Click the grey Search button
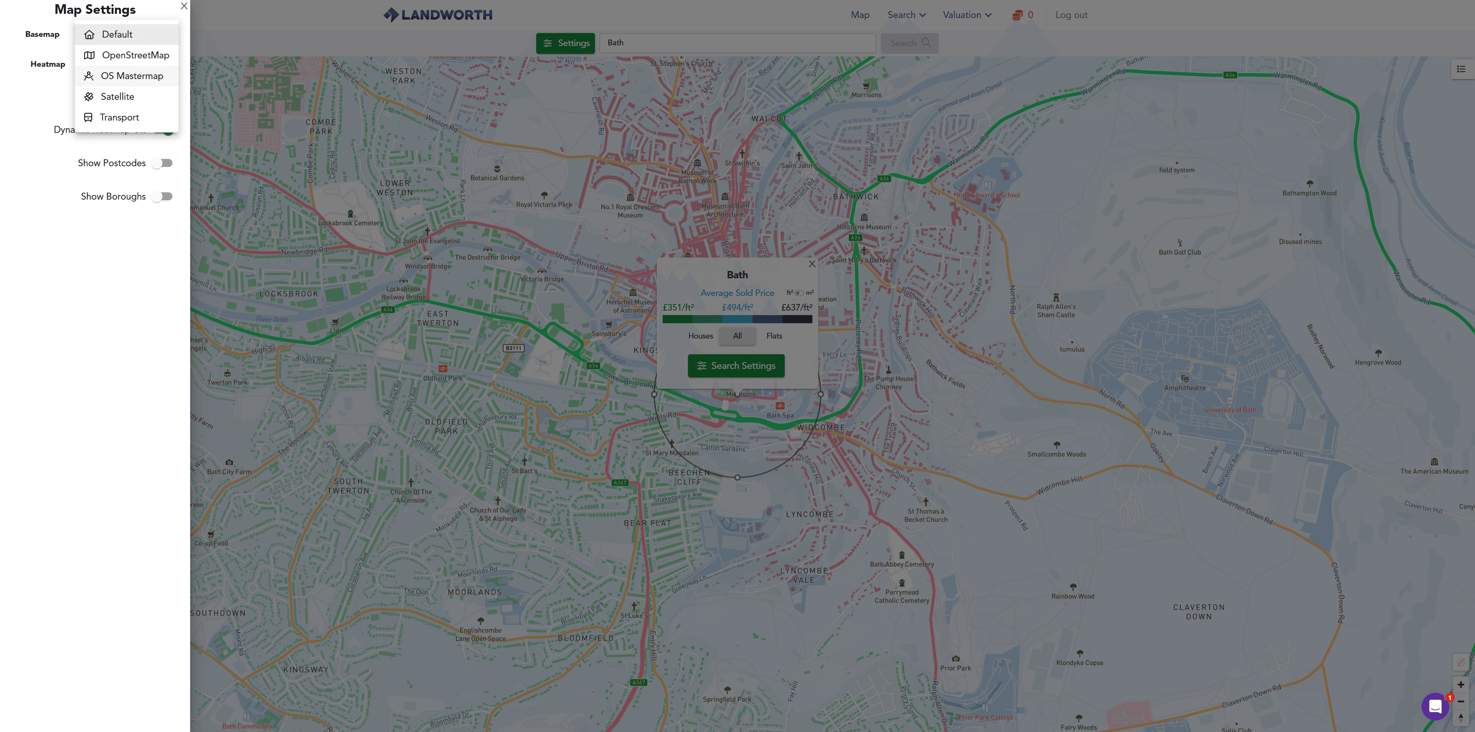 [909, 43]
